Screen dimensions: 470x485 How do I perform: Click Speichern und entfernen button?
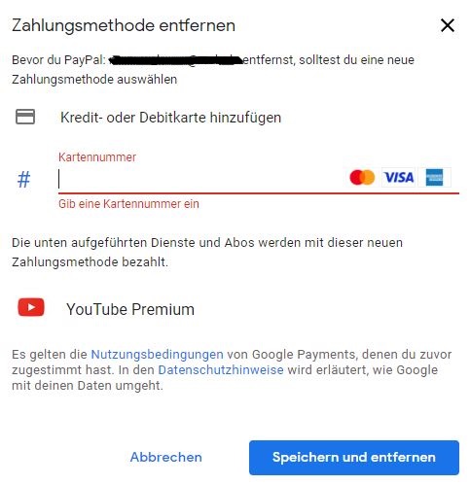[354, 458]
